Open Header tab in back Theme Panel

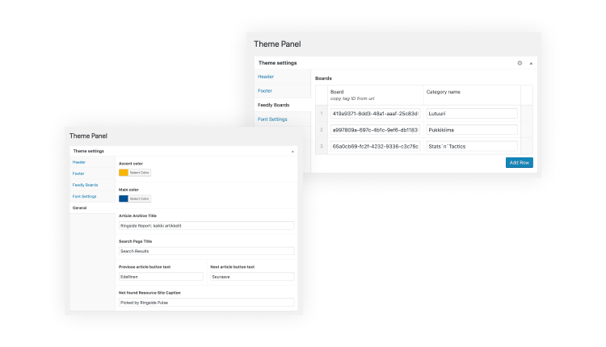coord(266,77)
